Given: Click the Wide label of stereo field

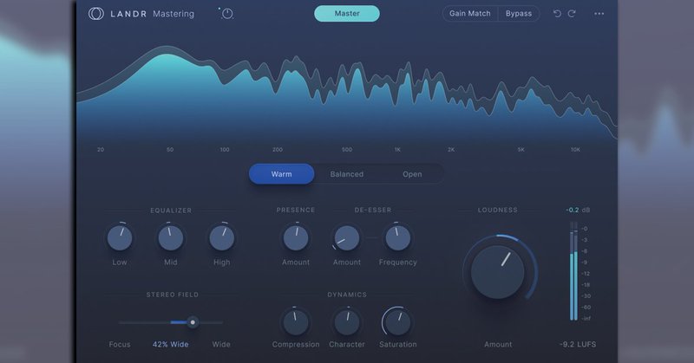Looking at the screenshot, I should 221,345.
